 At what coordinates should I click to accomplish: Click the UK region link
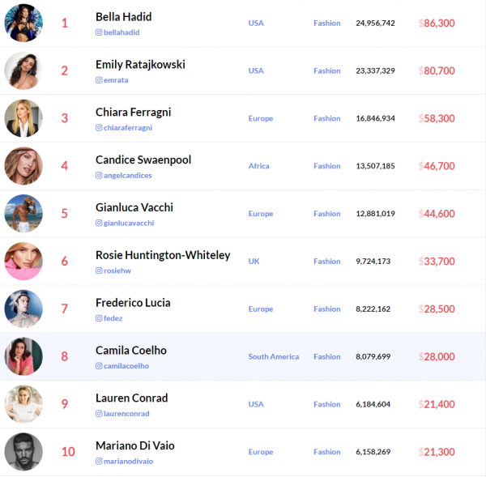[254, 262]
